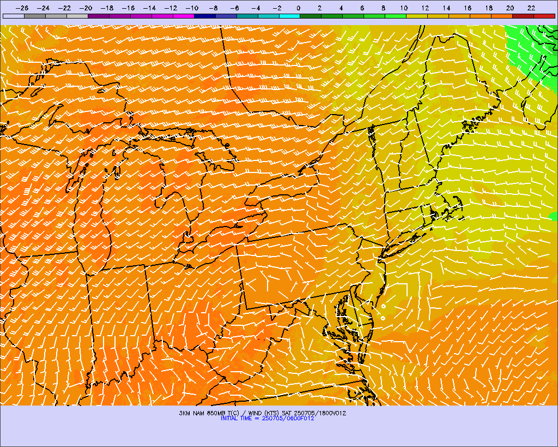Click the blue "INITIAL TIME = 250705/0600F012" text
This screenshot has width=558, height=447.
267,419
